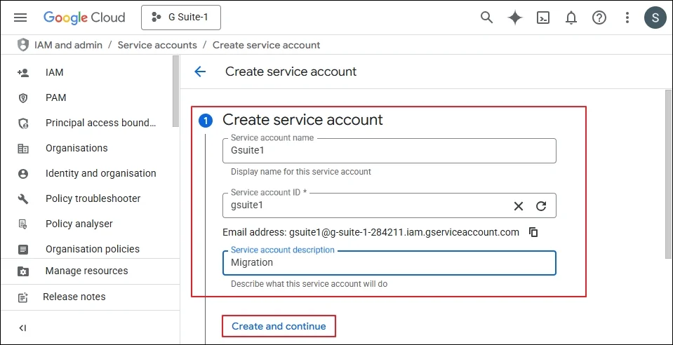The height and width of the screenshot is (345, 673).
Task: Open the notifications bell
Action: click(x=571, y=18)
